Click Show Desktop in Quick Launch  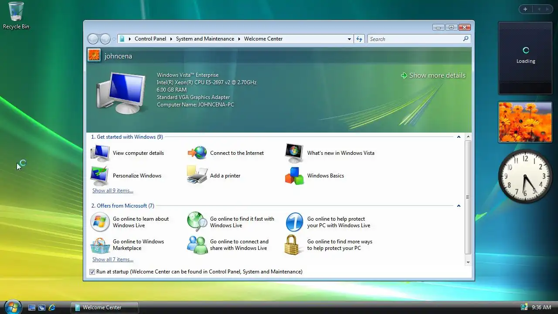(x=31, y=307)
